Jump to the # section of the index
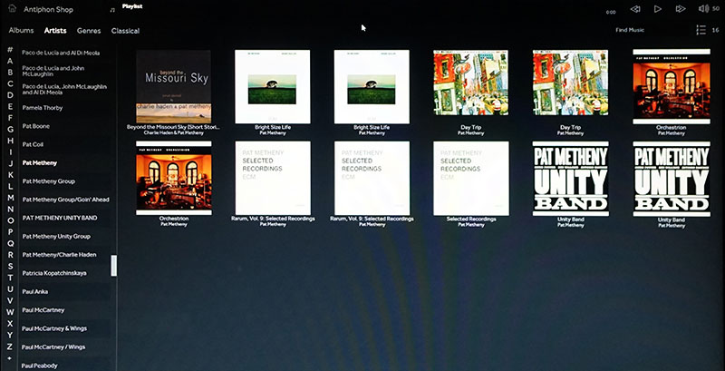Image resolution: width=725 pixels, height=371 pixels. tap(10, 50)
